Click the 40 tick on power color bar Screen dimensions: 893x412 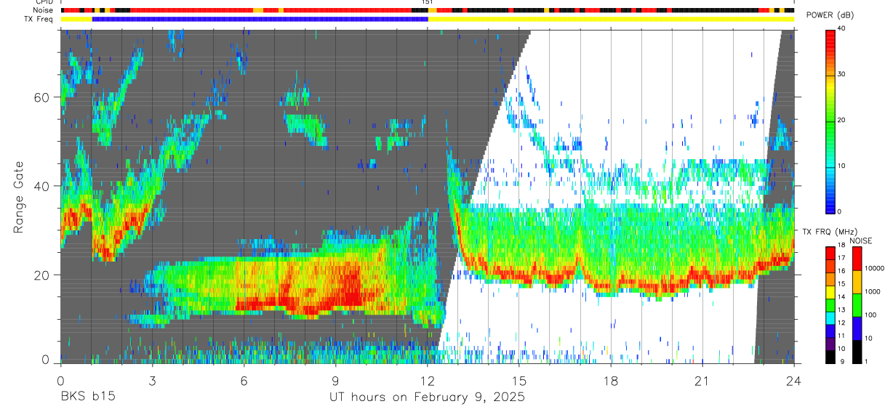[842, 29]
